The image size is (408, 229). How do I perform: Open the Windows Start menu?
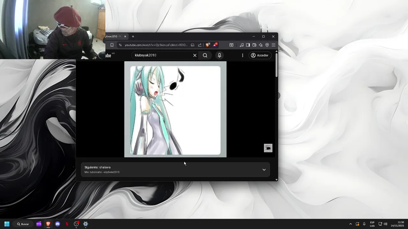7,224
